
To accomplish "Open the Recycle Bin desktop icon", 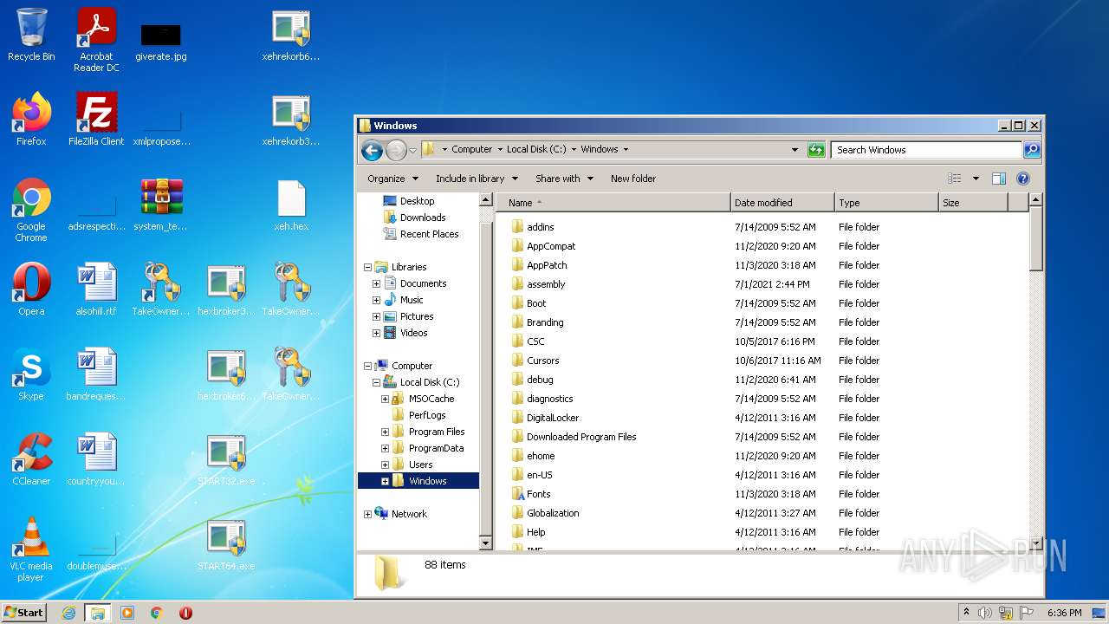I will [x=31, y=35].
